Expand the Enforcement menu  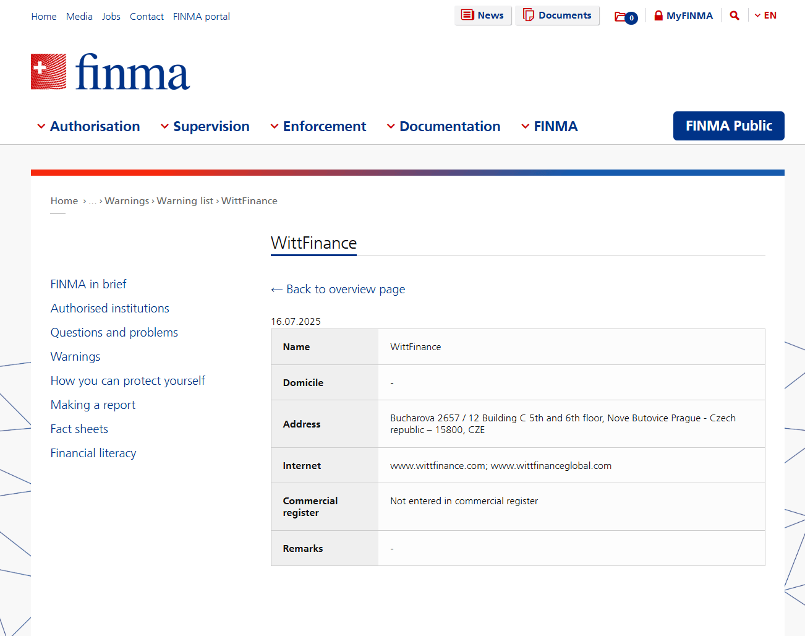tap(318, 126)
